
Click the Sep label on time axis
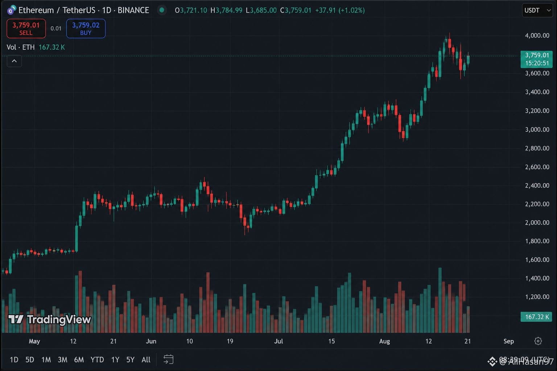point(508,341)
